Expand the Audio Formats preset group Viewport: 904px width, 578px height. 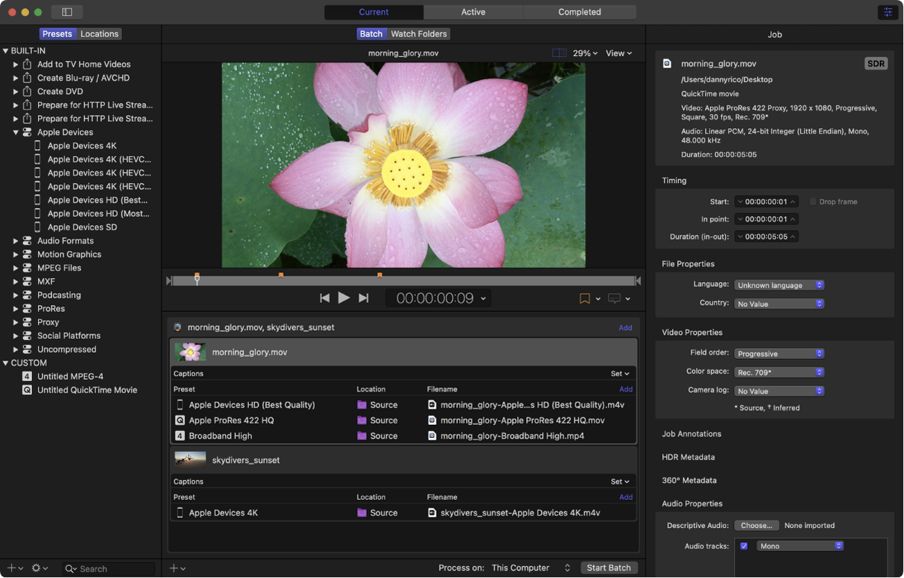[15, 241]
